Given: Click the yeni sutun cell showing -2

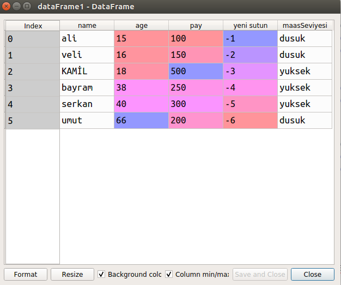Looking at the screenshot, I should tap(251, 55).
